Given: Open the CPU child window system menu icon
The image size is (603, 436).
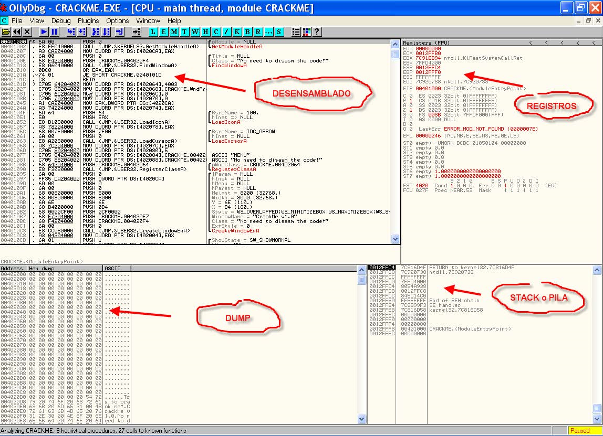Looking at the screenshot, I should 4,21.
